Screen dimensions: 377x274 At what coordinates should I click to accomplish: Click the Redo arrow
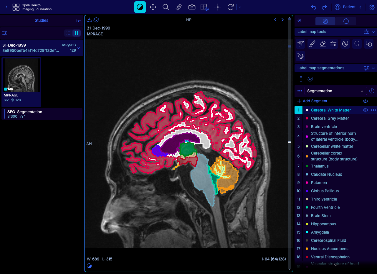point(324,7)
